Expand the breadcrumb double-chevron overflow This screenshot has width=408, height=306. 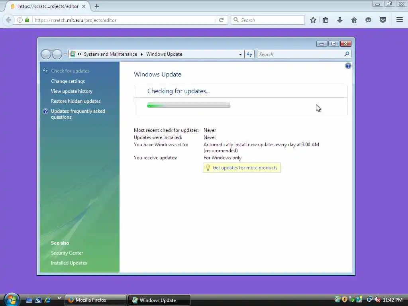(x=79, y=54)
